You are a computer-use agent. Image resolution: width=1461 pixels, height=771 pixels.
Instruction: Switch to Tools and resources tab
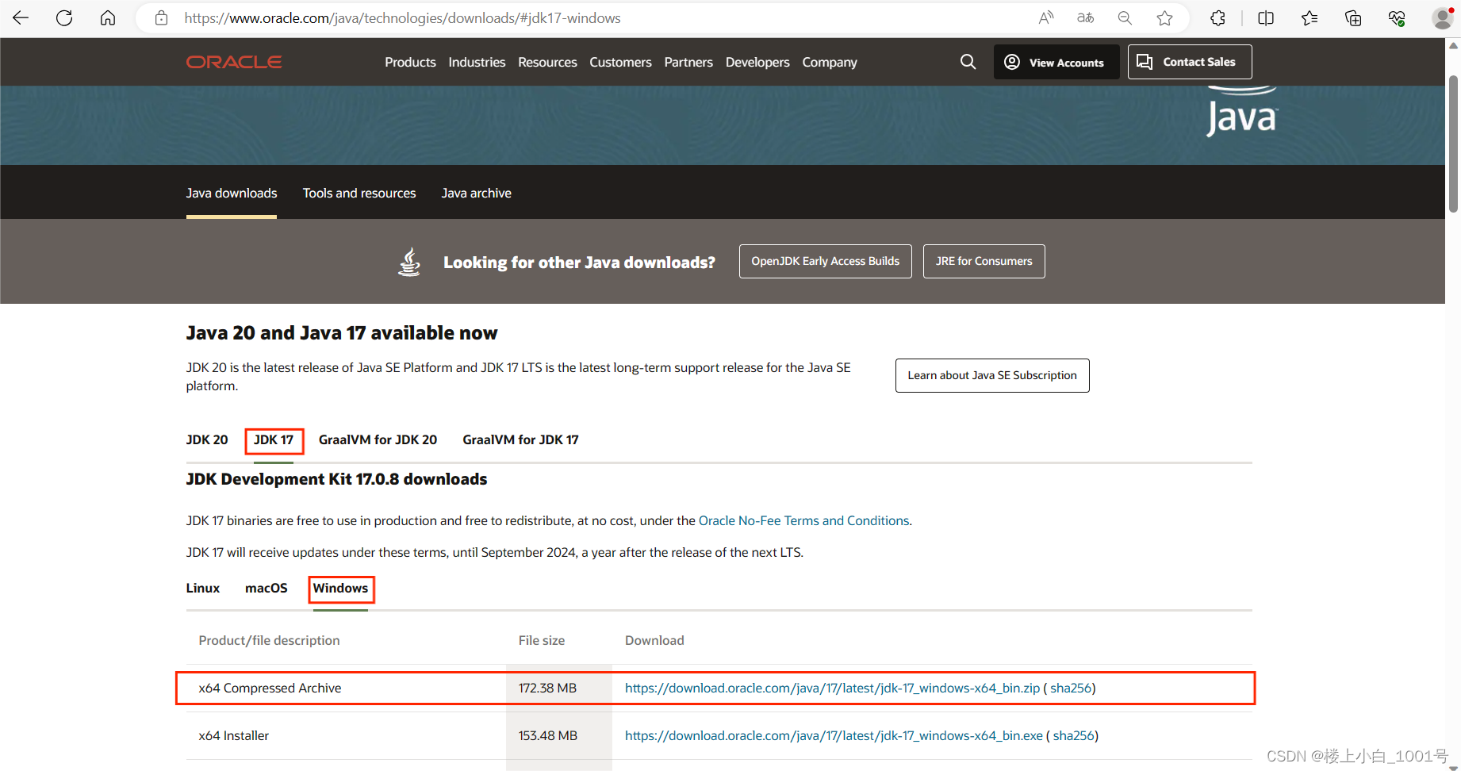coord(359,193)
